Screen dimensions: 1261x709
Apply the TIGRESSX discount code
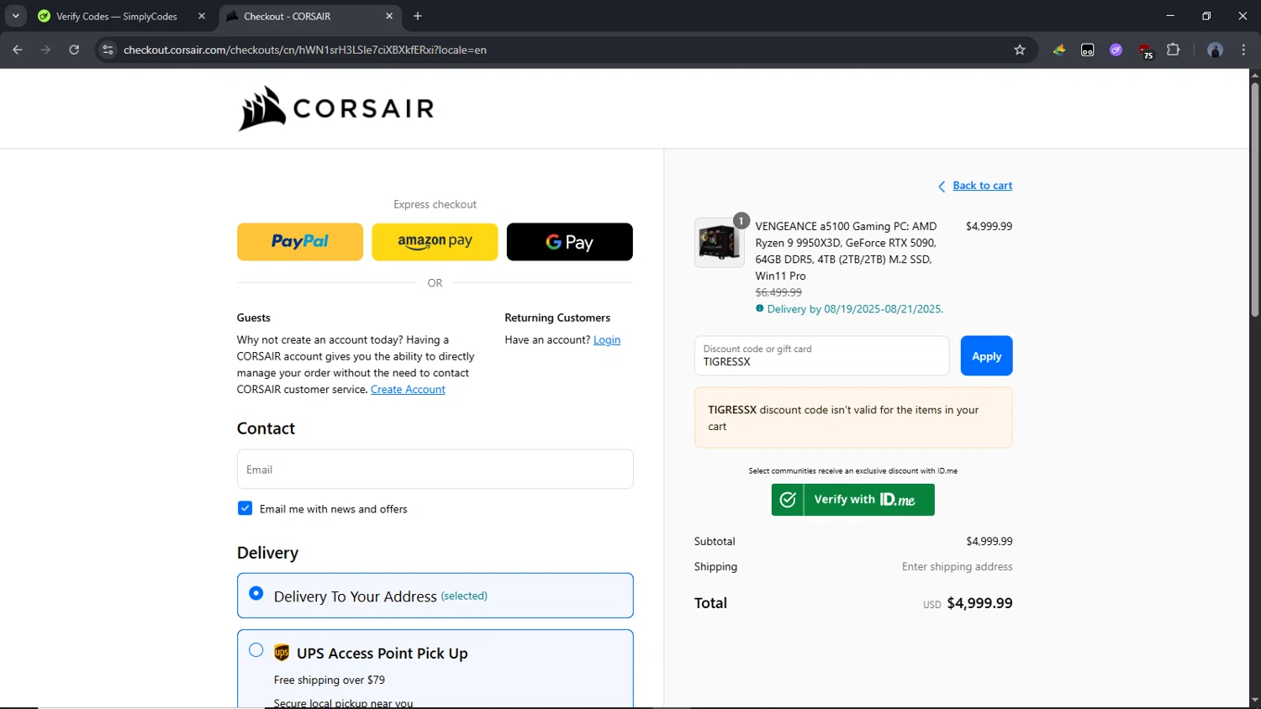(986, 356)
